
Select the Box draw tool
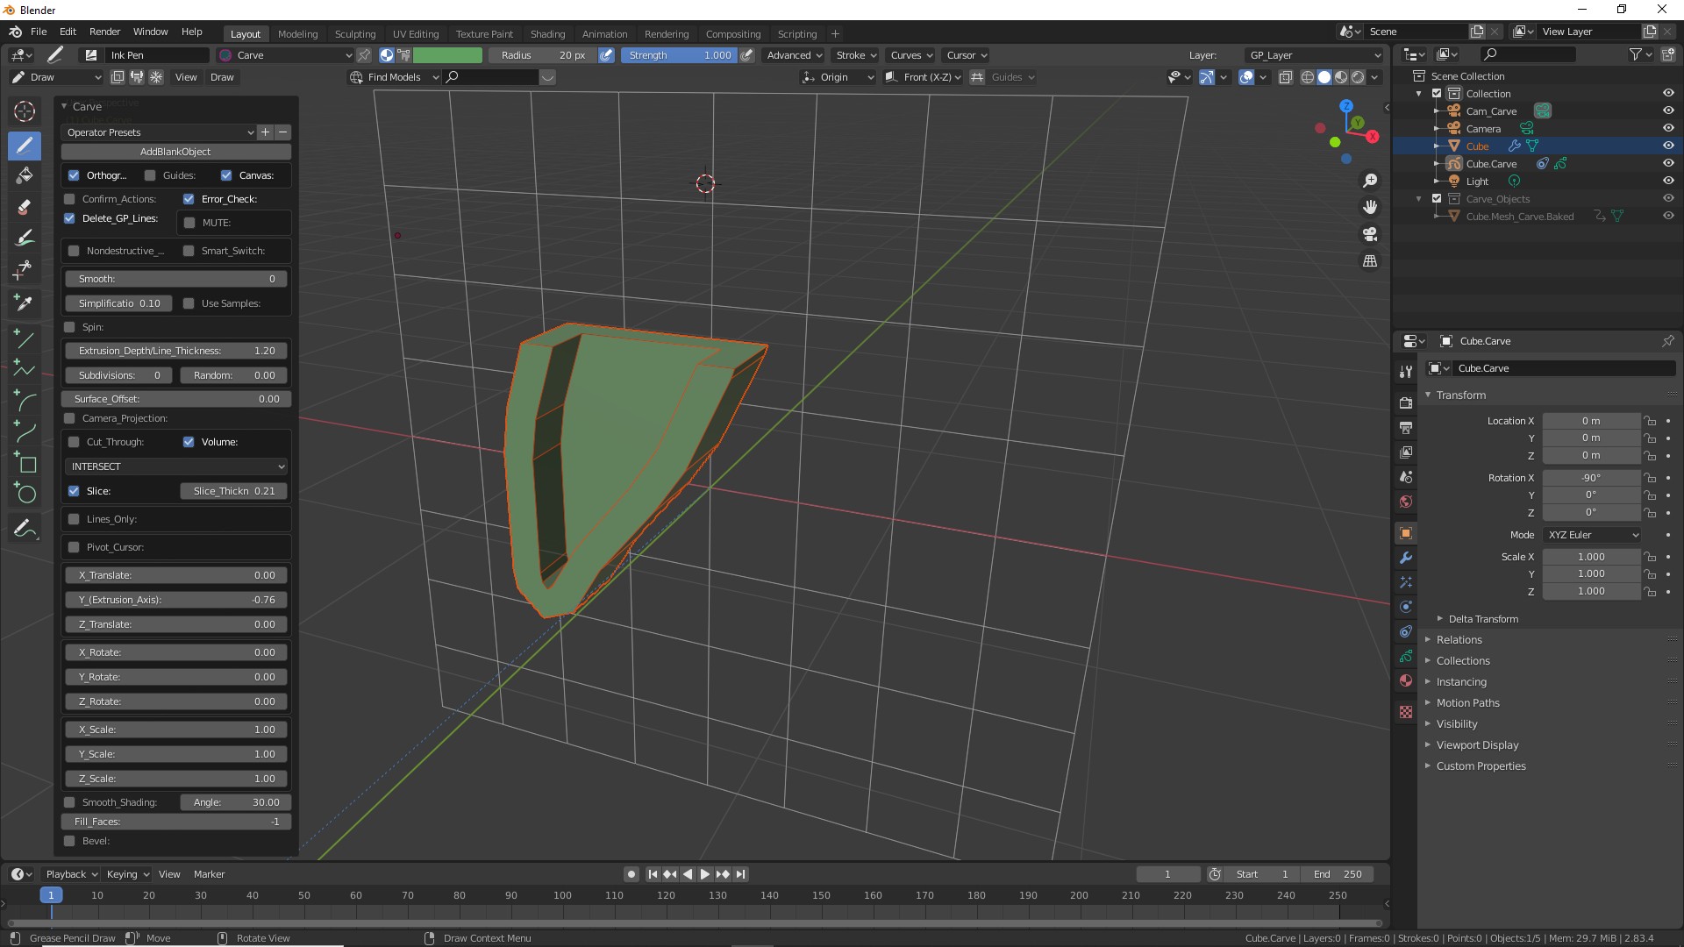click(x=25, y=463)
